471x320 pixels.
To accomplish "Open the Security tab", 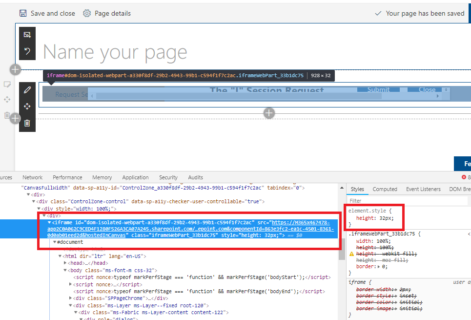I will 168,177.
